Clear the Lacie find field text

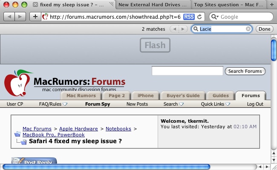click(x=248, y=29)
